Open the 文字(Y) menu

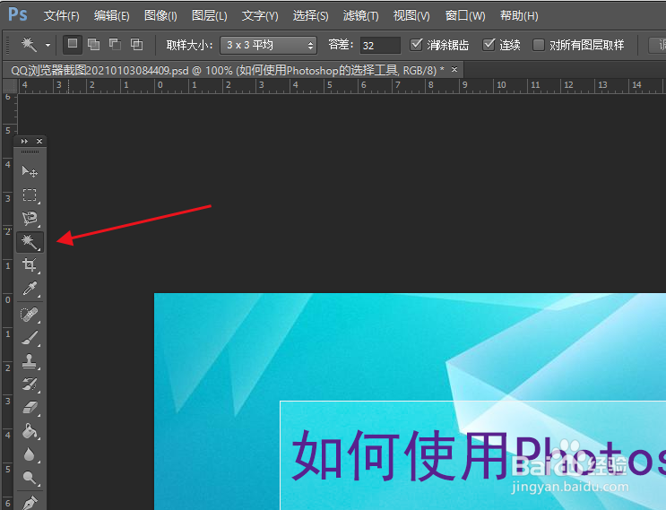(260, 16)
